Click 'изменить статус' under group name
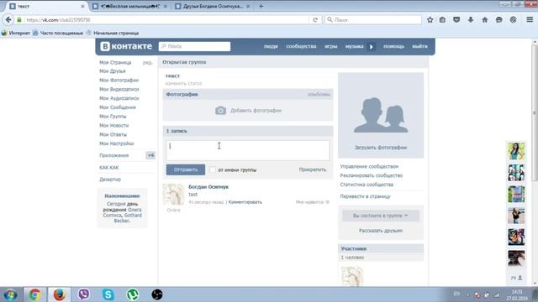The width and height of the screenshot is (538, 302). (x=183, y=84)
